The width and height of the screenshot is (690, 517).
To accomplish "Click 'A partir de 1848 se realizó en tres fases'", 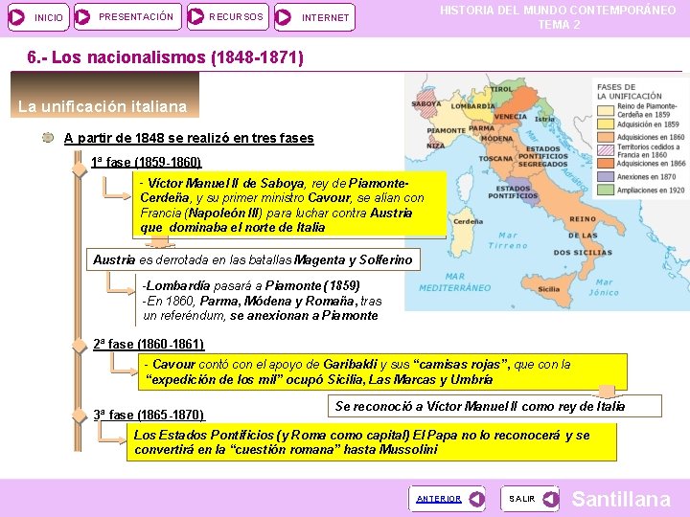I will click(x=189, y=138).
